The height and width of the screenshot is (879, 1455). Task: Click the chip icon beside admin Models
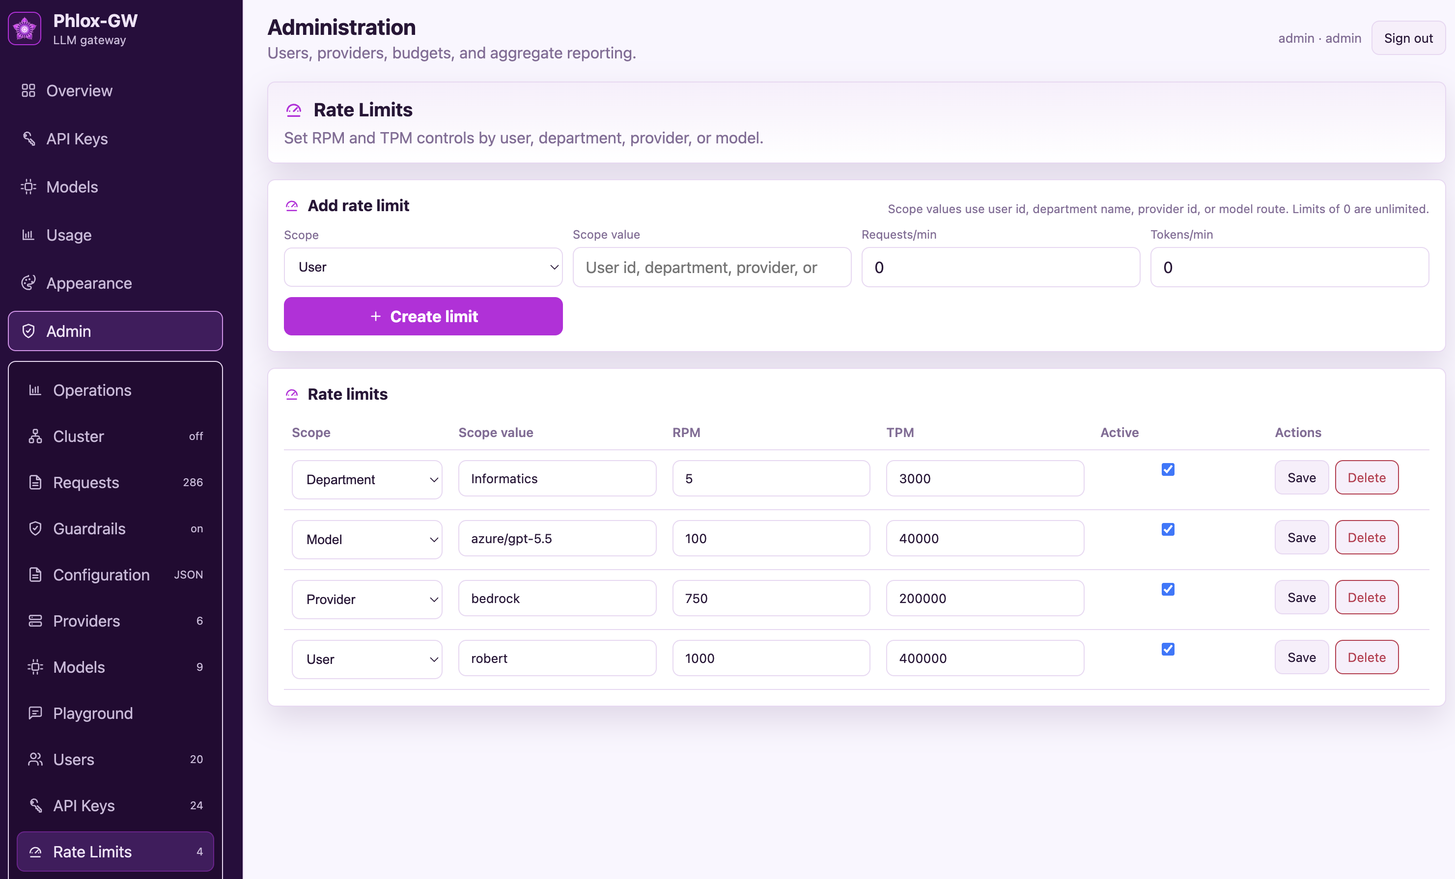click(x=35, y=666)
